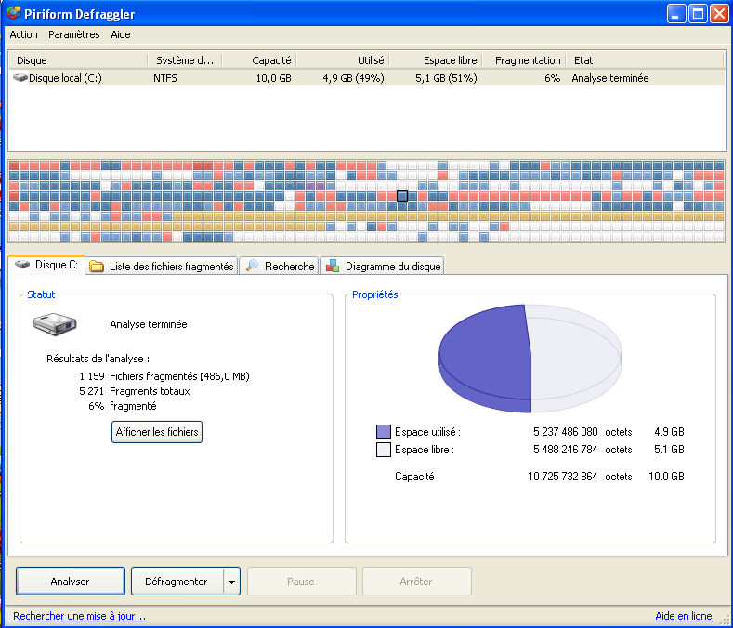The width and height of the screenshot is (733, 628).
Task: Click the folder icon on fragmented files tab
Action: click(x=97, y=266)
